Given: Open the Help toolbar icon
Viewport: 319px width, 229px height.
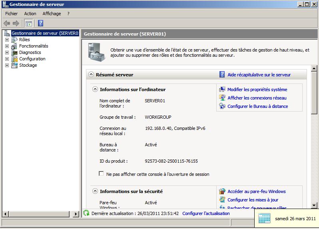Looking at the screenshot, I should (40, 23).
